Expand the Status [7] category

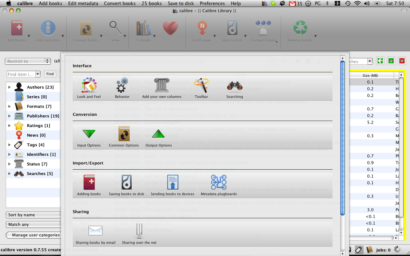tap(10, 164)
